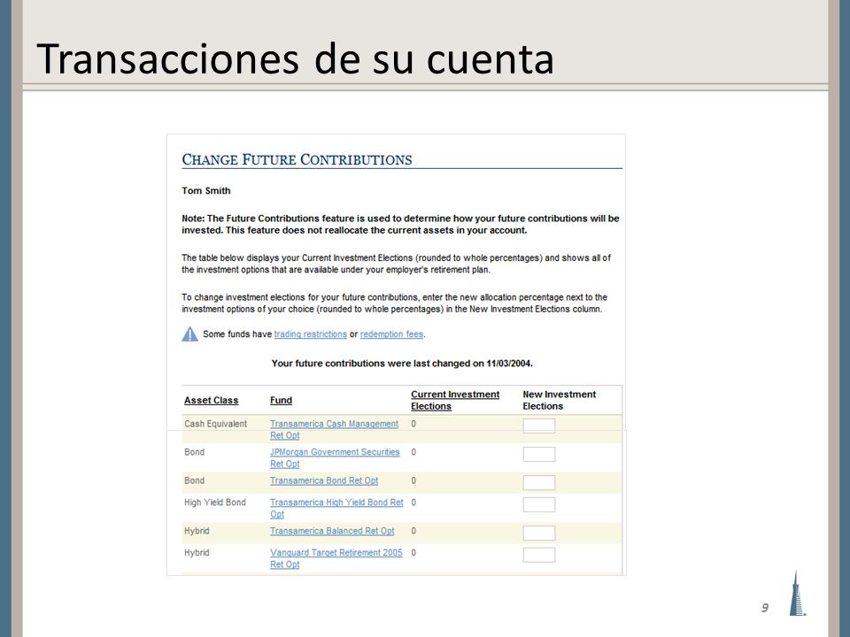Select the name 'Tom Smith'

(x=206, y=191)
